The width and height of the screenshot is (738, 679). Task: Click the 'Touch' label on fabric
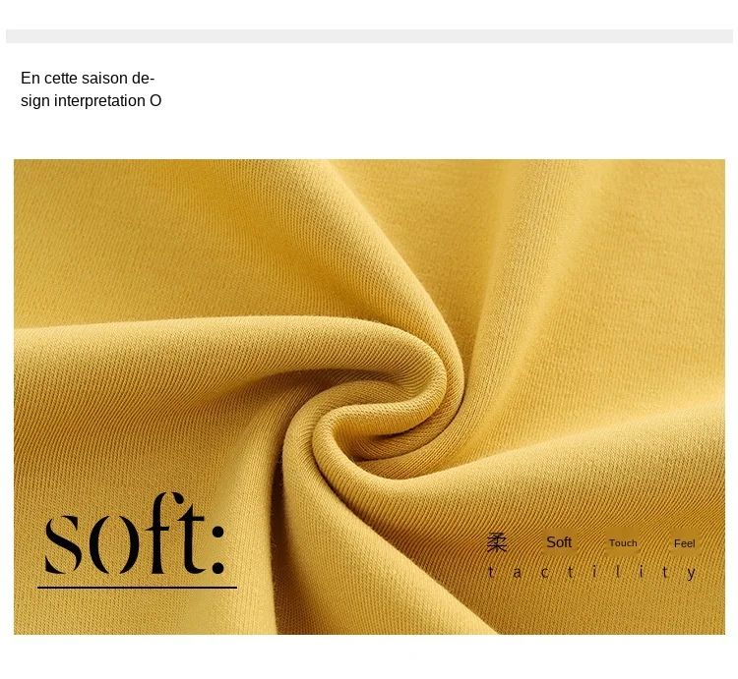click(x=623, y=543)
